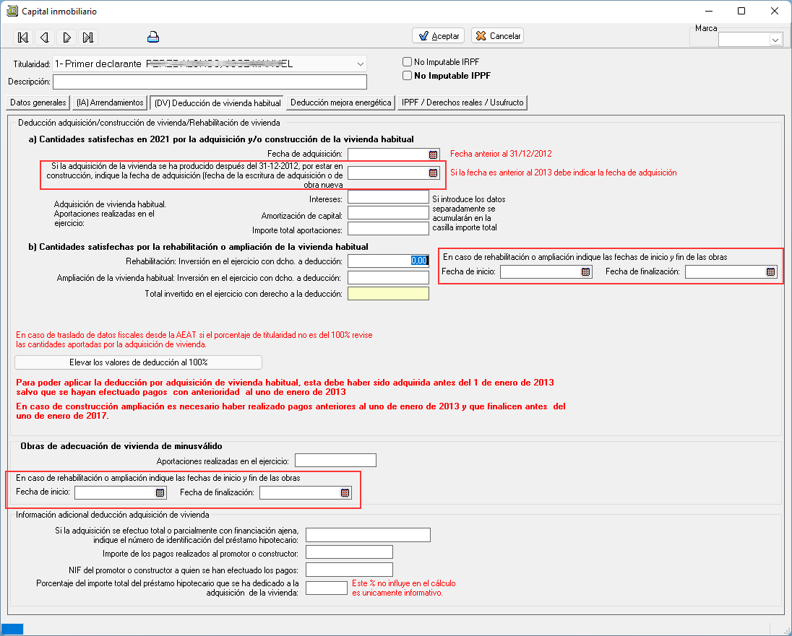Enable No Imputable IRPF checkbox
This screenshot has width=792, height=636.
pyautogui.click(x=407, y=62)
